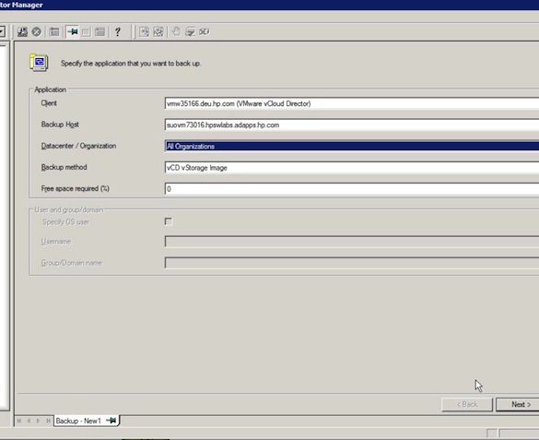Click the second grayed icon after the separator
The height and width of the screenshot is (440, 539).
click(x=158, y=32)
